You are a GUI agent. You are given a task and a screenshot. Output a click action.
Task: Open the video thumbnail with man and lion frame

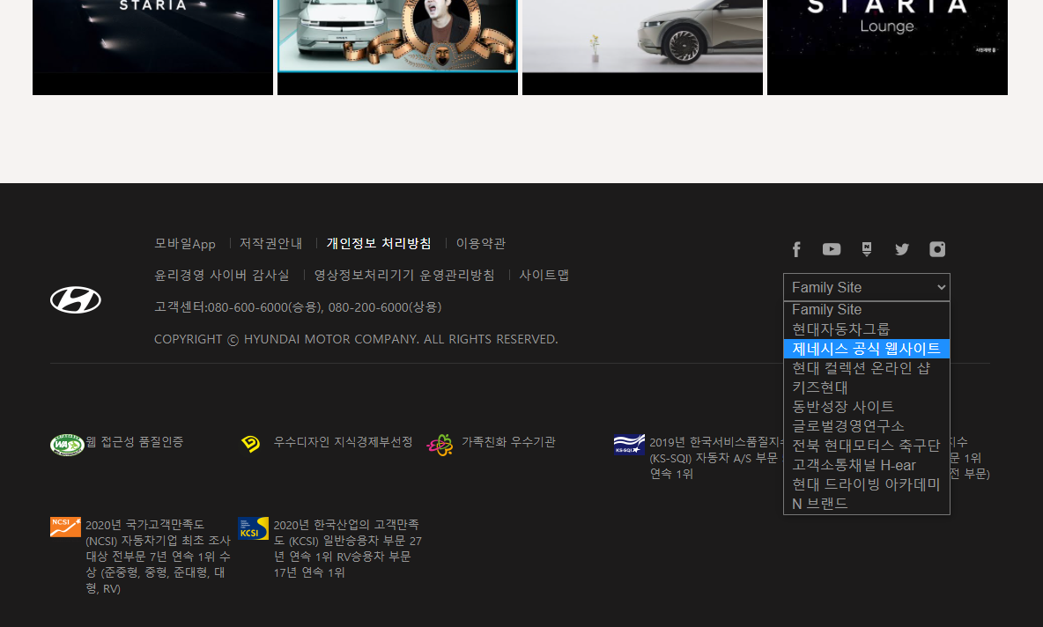(x=398, y=48)
